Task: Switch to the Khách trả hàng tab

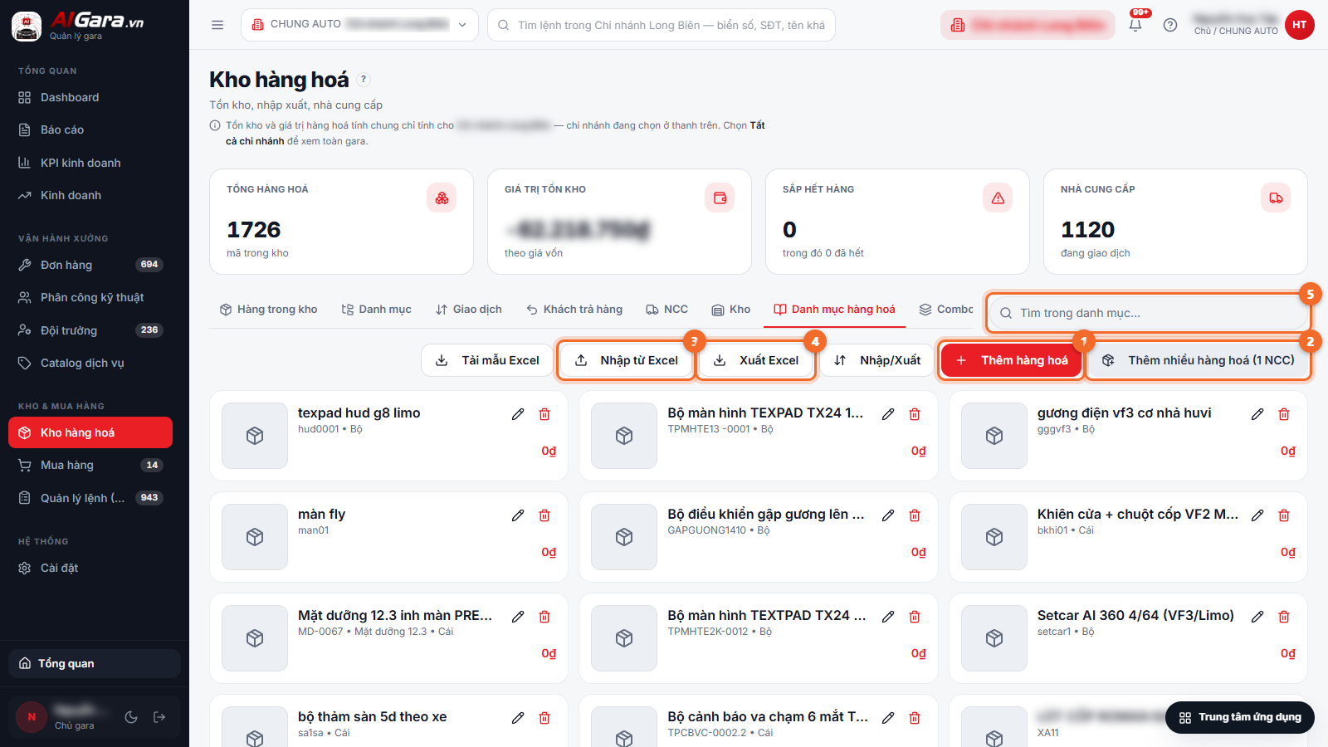Action: pyautogui.click(x=574, y=309)
